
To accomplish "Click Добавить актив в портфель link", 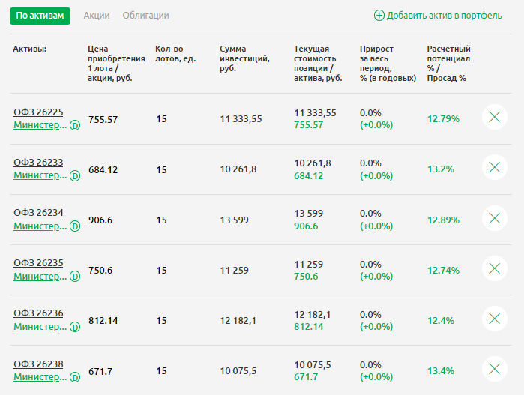I will click(x=438, y=16).
